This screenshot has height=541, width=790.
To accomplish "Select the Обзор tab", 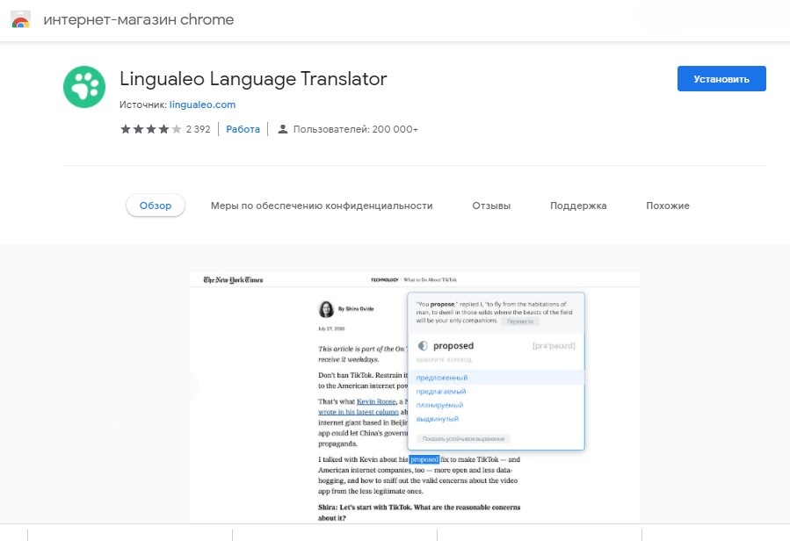I will point(156,206).
